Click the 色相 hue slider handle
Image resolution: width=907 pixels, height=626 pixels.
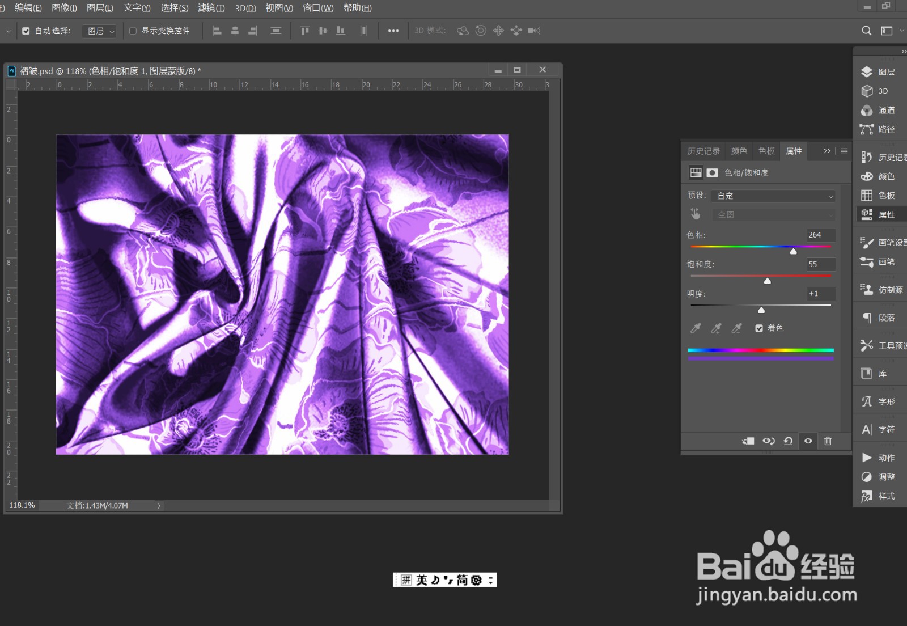click(793, 251)
